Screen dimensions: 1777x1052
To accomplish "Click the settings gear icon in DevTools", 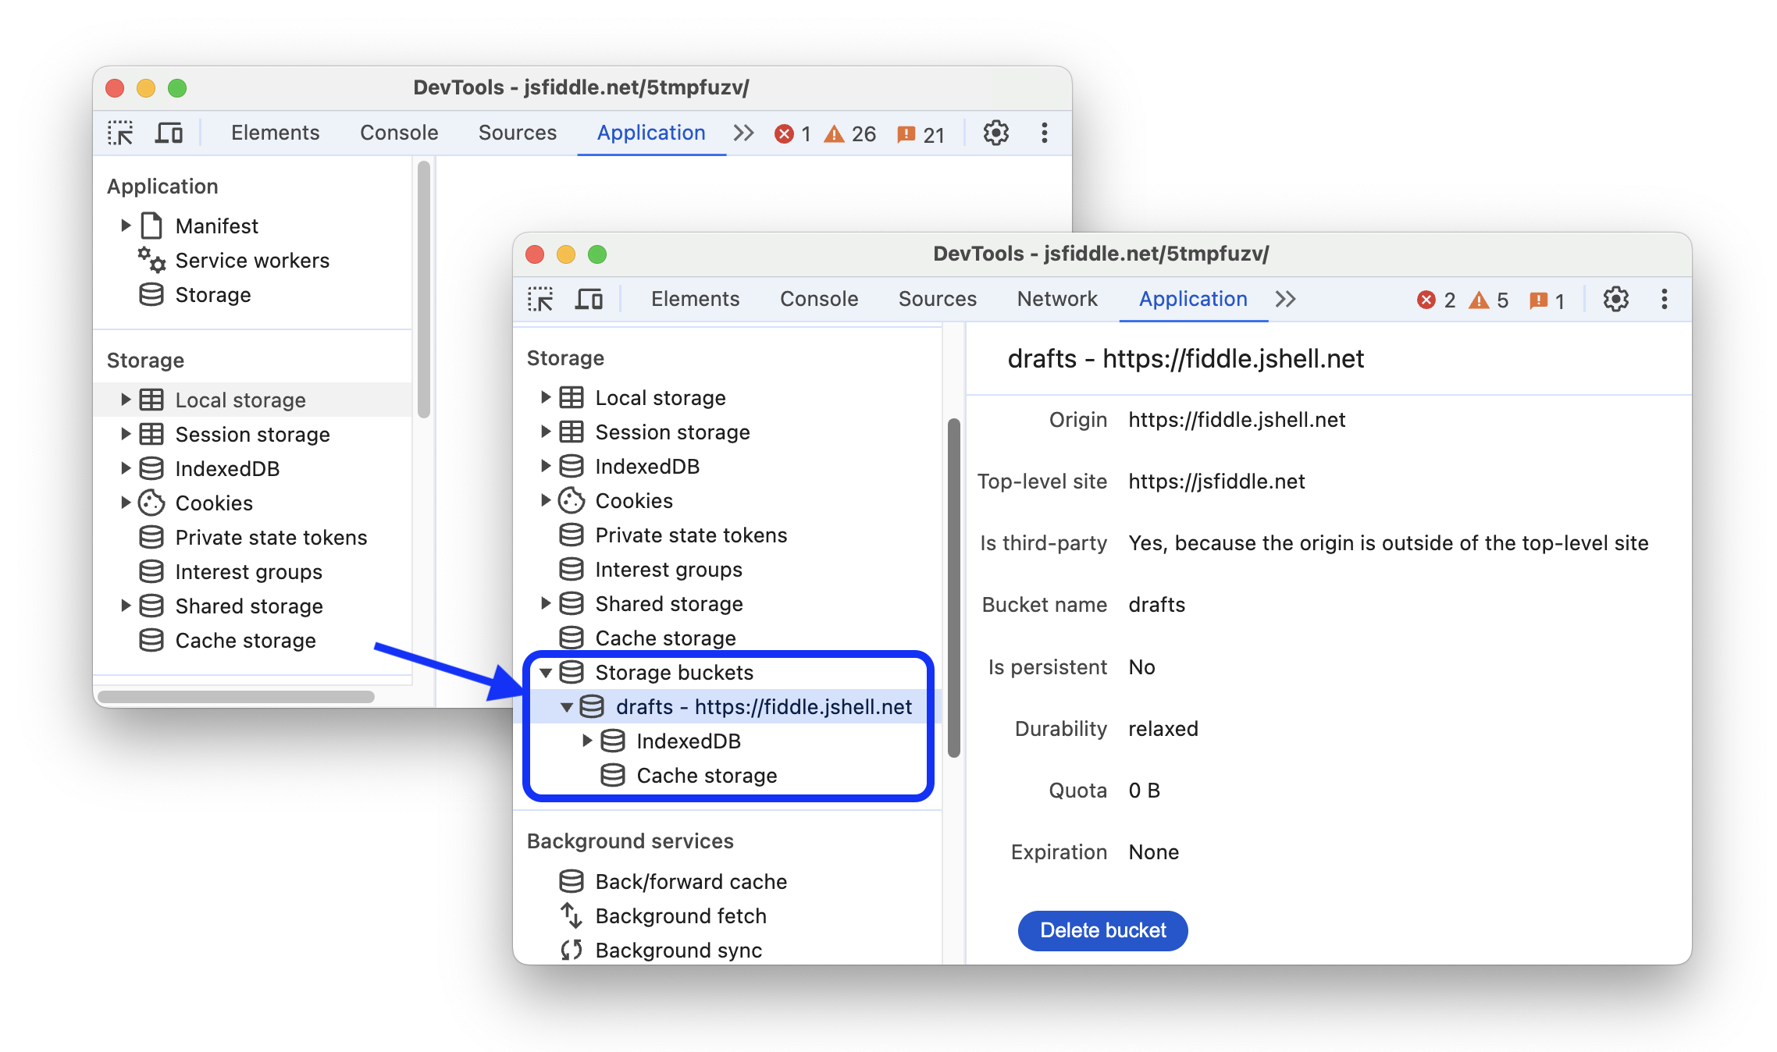I will [x=1615, y=298].
